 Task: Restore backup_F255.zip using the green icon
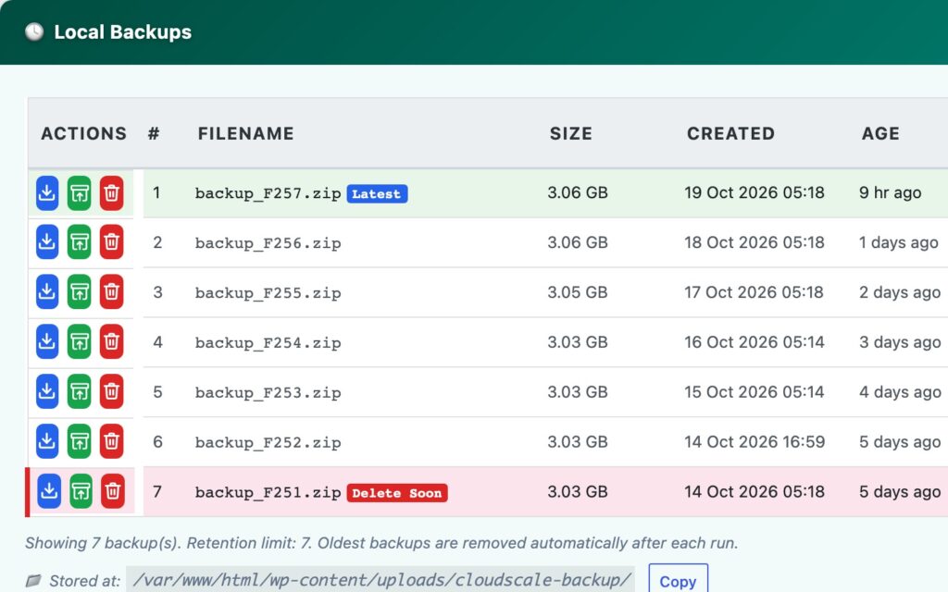[x=80, y=292]
